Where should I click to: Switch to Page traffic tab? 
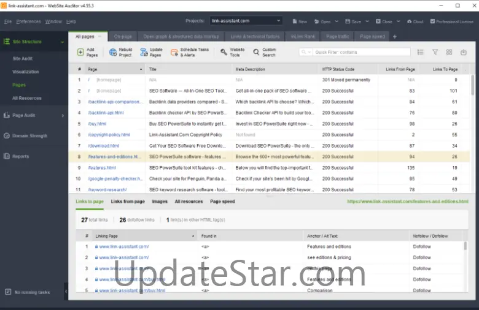[x=338, y=37]
